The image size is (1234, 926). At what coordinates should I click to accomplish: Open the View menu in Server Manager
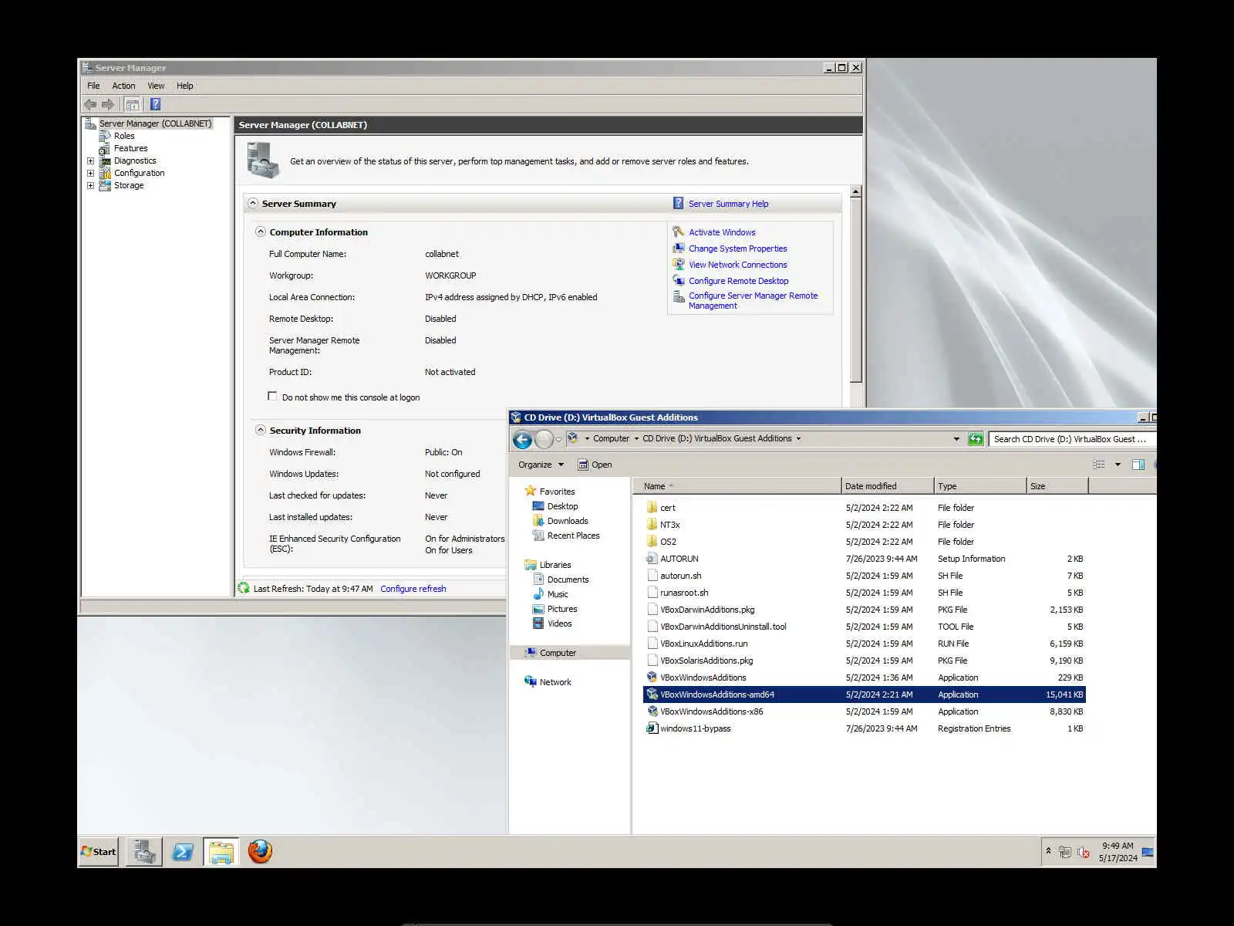coord(156,86)
